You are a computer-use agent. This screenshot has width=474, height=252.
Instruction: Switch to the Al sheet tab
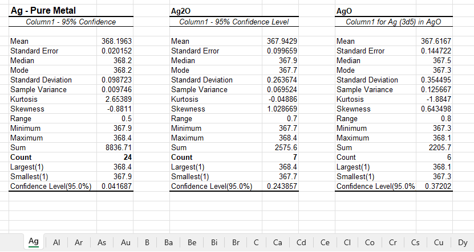click(56, 242)
